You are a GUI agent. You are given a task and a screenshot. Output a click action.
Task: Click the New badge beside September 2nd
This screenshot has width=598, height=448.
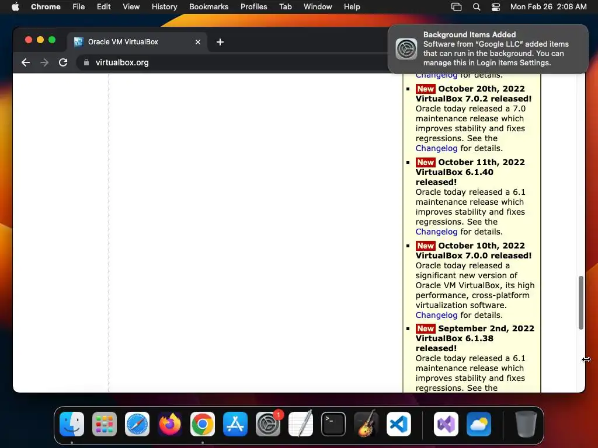(x=426, y=328)
